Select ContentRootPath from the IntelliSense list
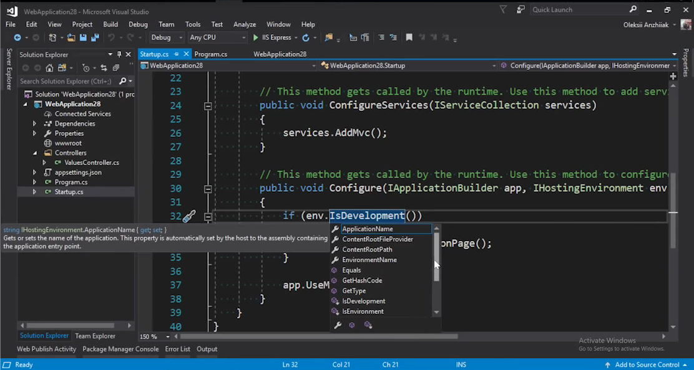This screenshot has height=370, width=694. point(367,249)
